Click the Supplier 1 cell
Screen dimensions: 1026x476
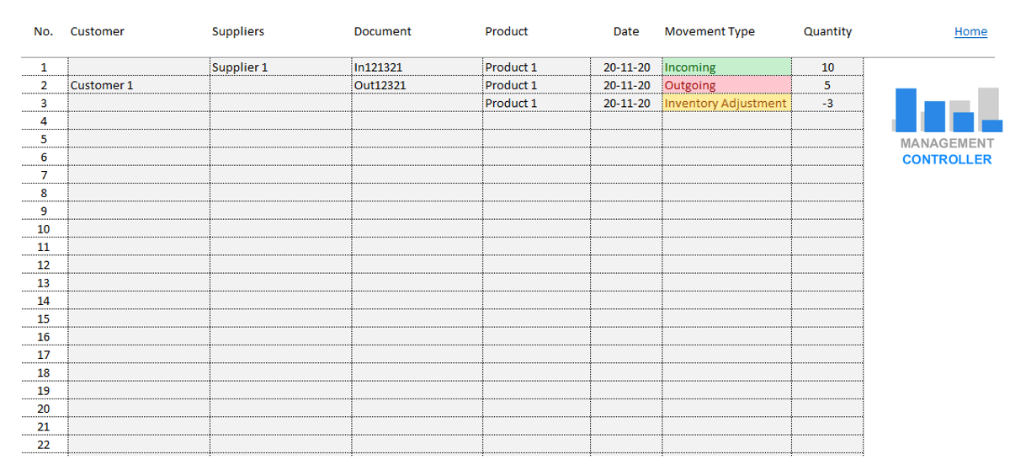[280, 67]
